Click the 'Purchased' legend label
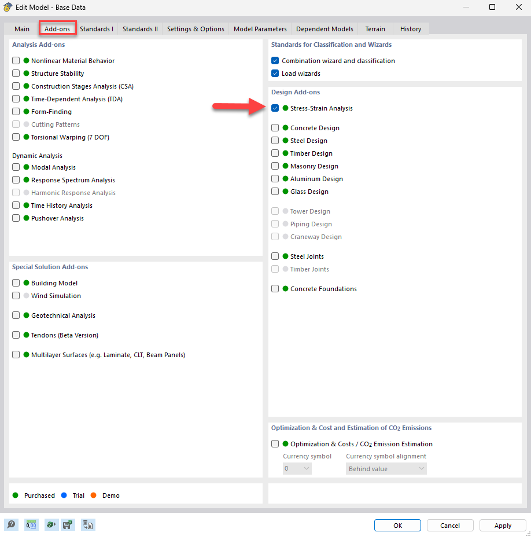531x536 pixels. point(39,495)
